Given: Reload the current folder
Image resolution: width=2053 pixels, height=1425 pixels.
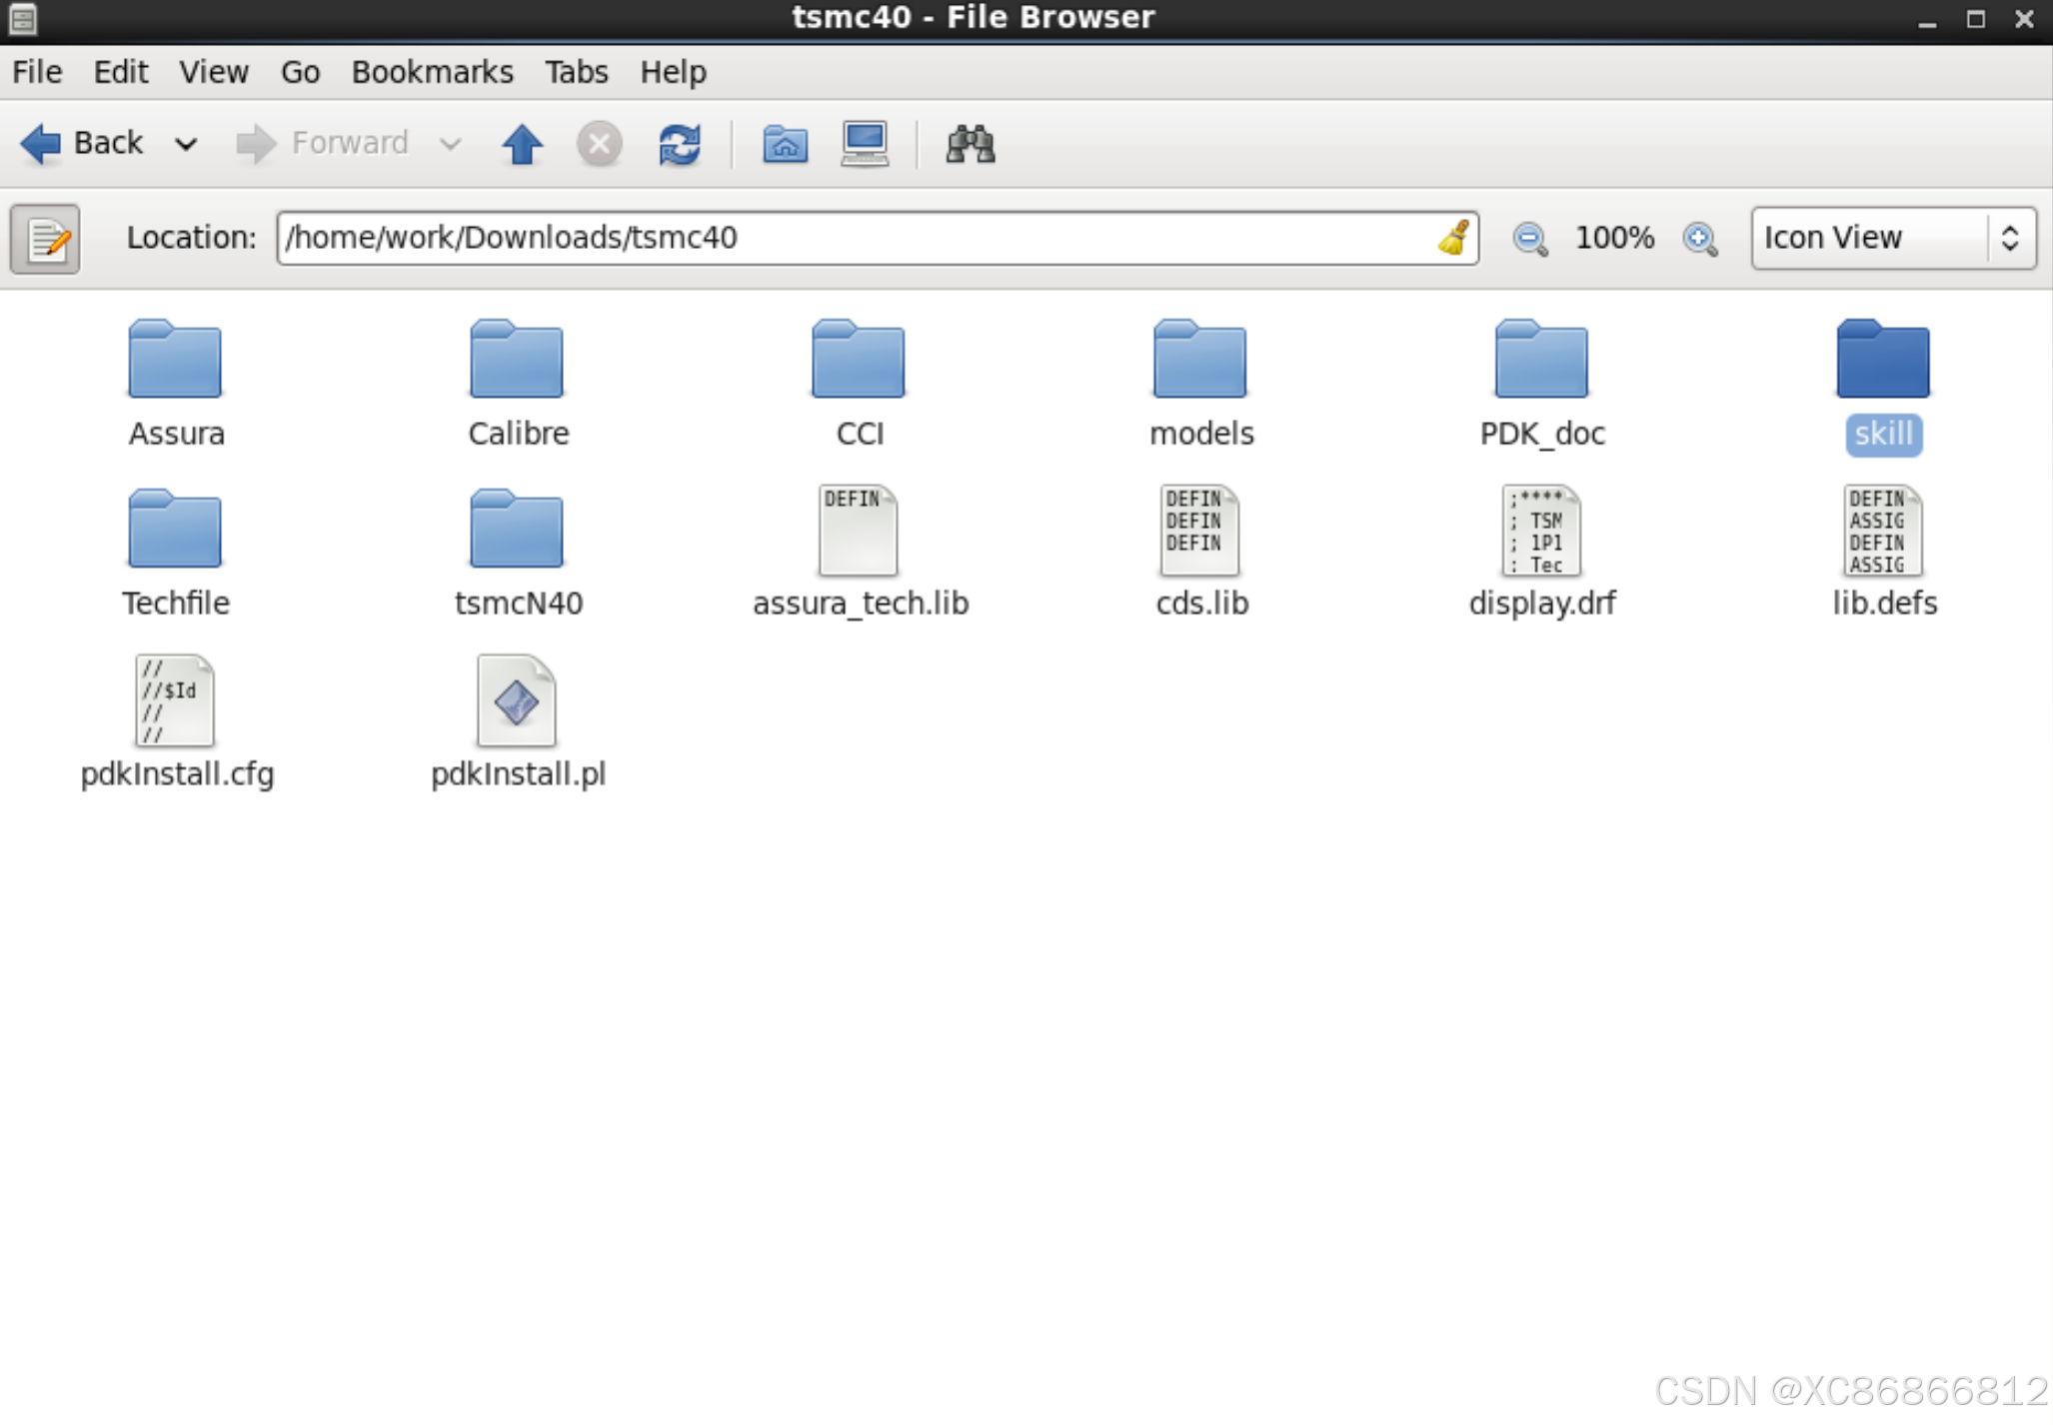Looking at the screenshot, I should tap(680, 144).
